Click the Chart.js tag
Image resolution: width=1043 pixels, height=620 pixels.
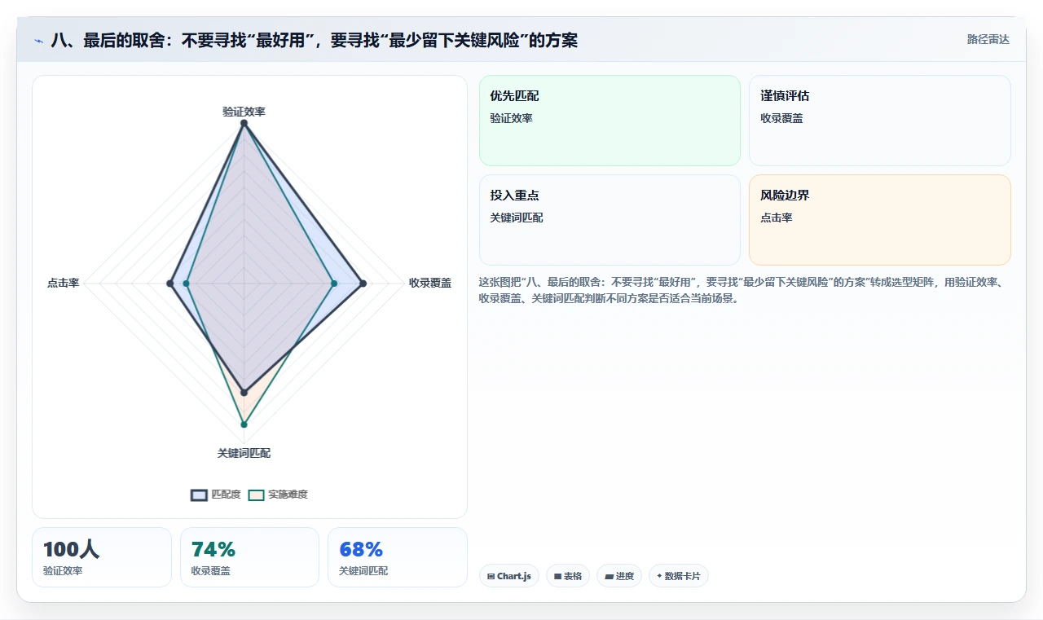pyautogui.click(x=509, y=576)
